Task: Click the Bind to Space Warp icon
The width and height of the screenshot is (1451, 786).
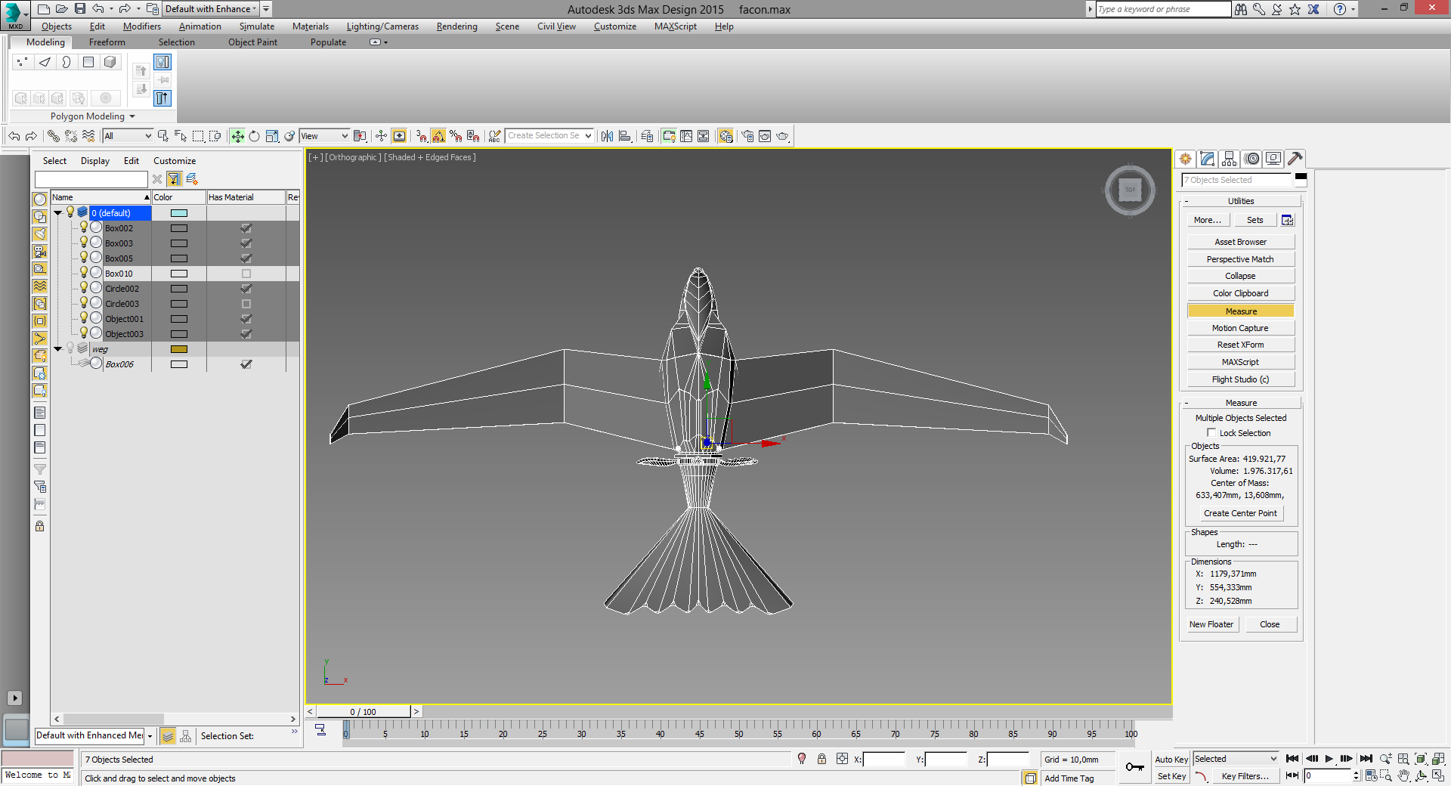Action: (x=88, y=136)
